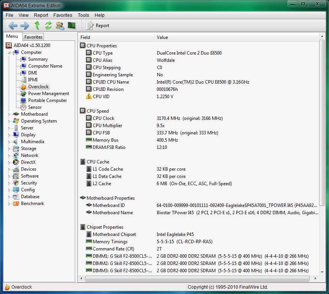Click the Operating System Windows flag icon
The height and width of the screenshot is (294, 329).
16,121
